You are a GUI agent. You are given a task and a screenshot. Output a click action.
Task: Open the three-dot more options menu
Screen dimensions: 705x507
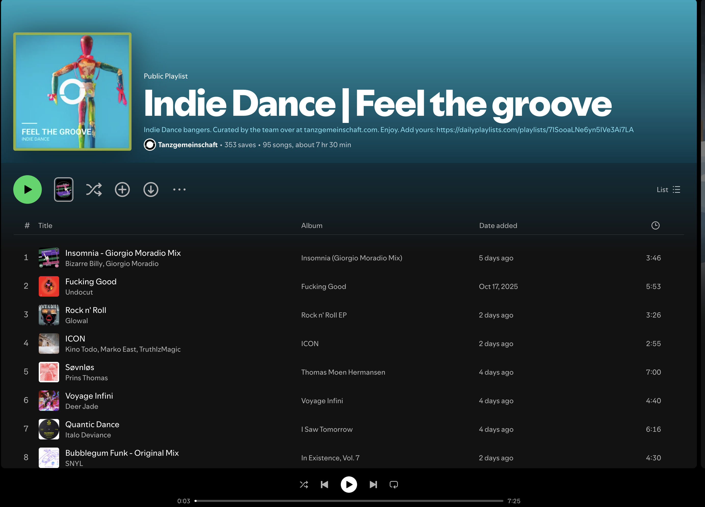[179, 189]
